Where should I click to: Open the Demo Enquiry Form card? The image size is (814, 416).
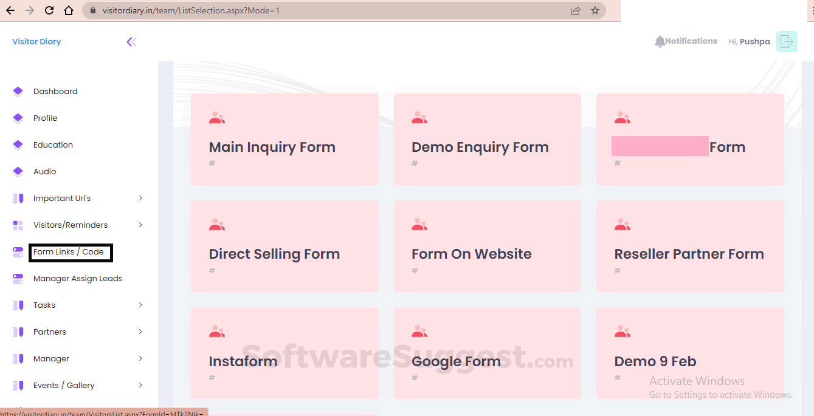tap(487, 139)
